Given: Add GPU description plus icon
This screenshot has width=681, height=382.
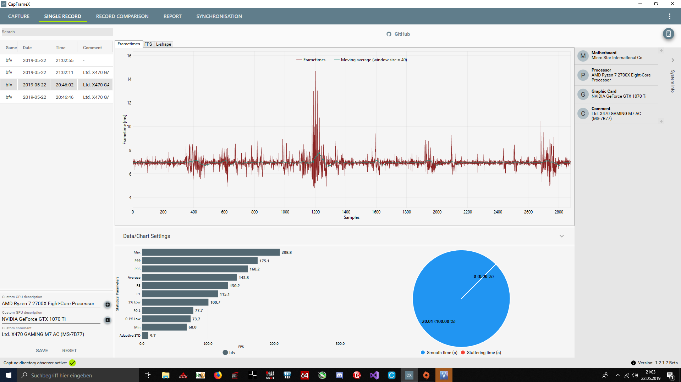Looking at the screenshot, I should (108, 320).
